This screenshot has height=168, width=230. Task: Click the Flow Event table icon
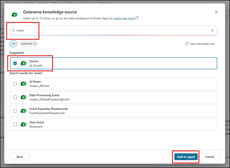click(24, 124)
